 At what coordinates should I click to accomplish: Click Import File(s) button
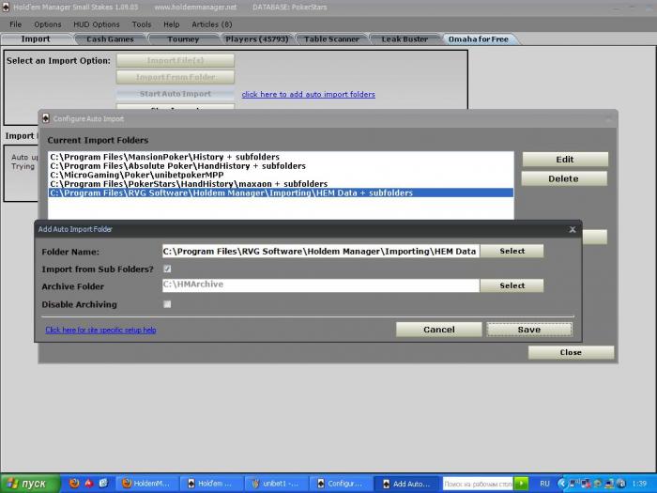pyautogui.click(x=176, y=60)
